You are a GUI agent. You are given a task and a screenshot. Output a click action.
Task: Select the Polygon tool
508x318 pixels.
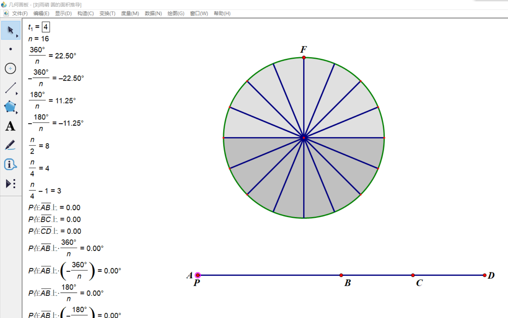(x=10, y=107)
